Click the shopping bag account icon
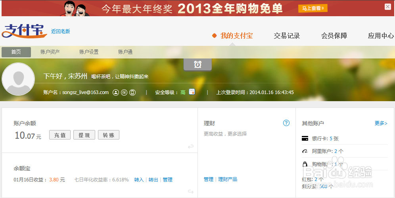This screenshot has width=395, height=198. pyautogui.click(x=305, y=164)
